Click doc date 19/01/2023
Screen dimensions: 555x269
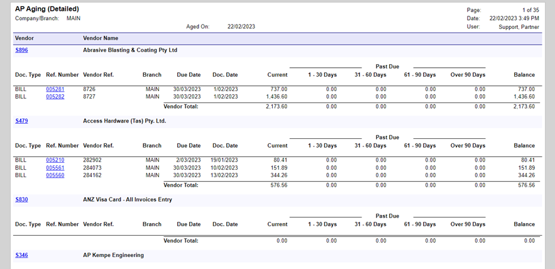(x=224, y=160)
